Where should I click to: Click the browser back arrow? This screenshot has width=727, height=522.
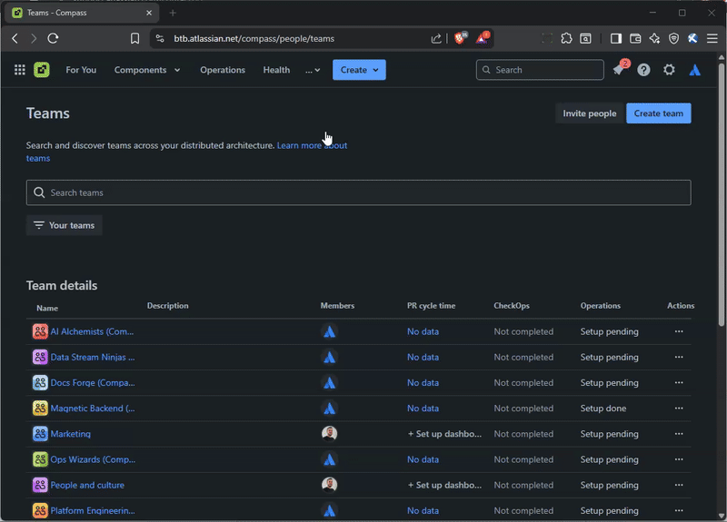coord(15,38)
